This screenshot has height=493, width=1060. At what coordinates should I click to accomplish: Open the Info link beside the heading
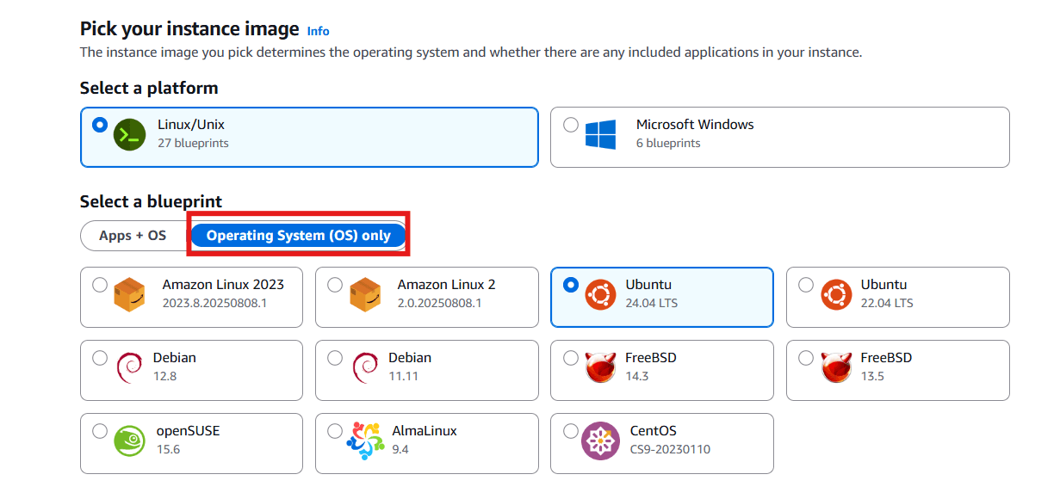tap(318, 31)
